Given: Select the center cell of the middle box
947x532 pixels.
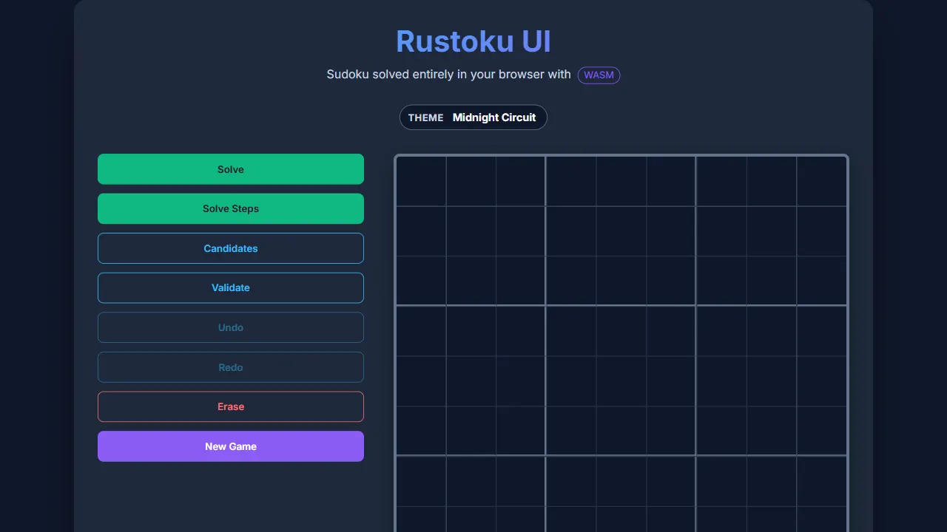Looking at the screenshot, I should [x=621, y=381].
